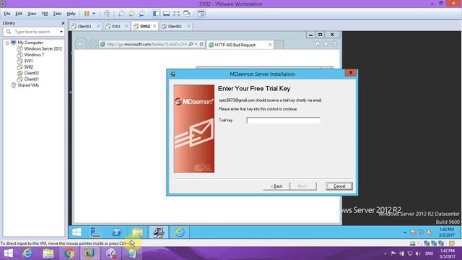
Task: Click VMware Workstation on host taskbar
Action: [90, 253]
